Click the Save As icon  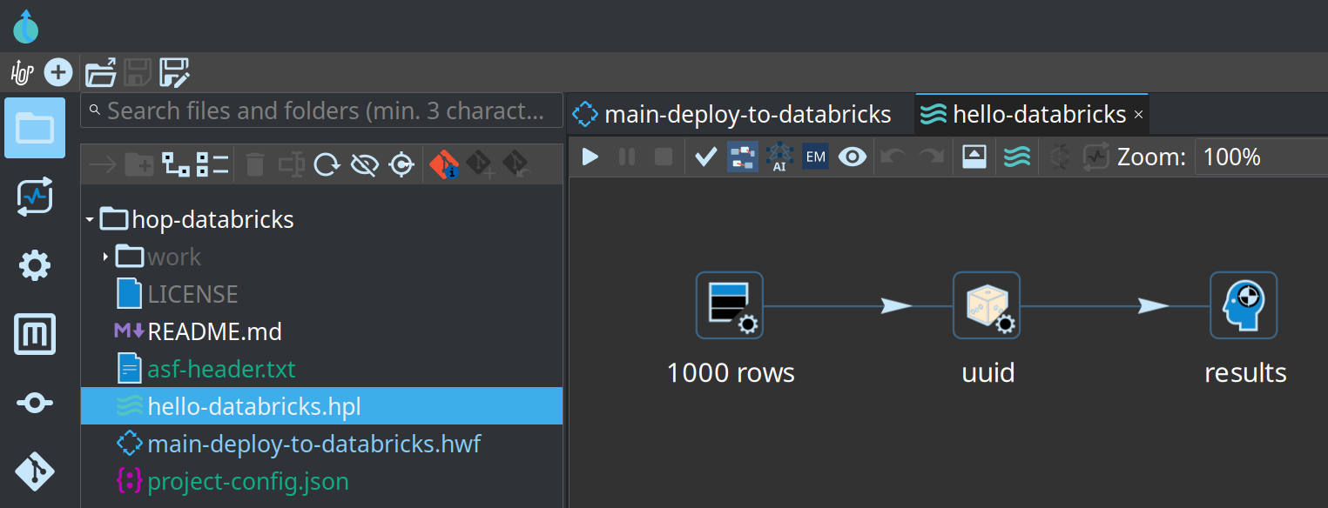coord(175,73)
